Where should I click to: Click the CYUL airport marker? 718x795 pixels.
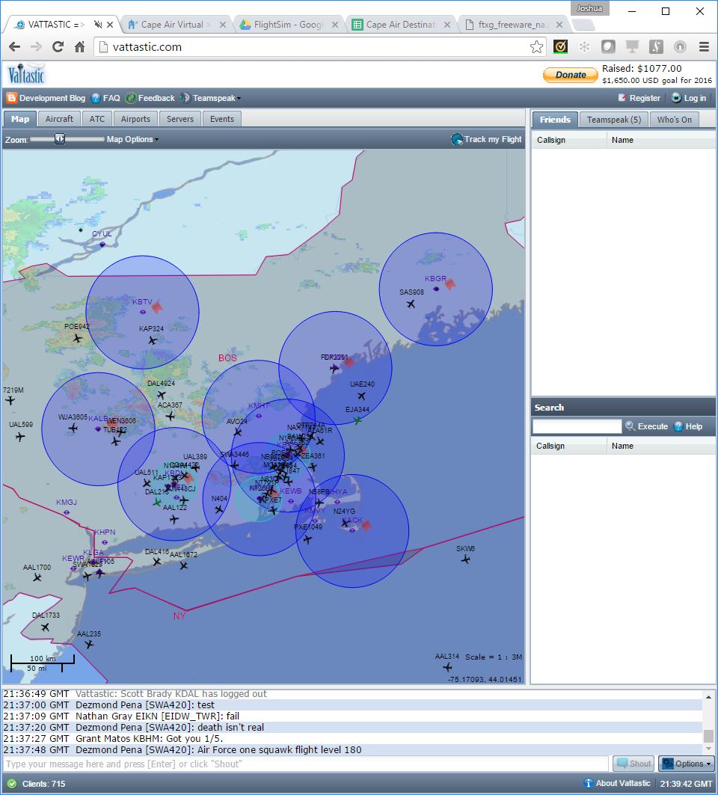coord(102,245)
